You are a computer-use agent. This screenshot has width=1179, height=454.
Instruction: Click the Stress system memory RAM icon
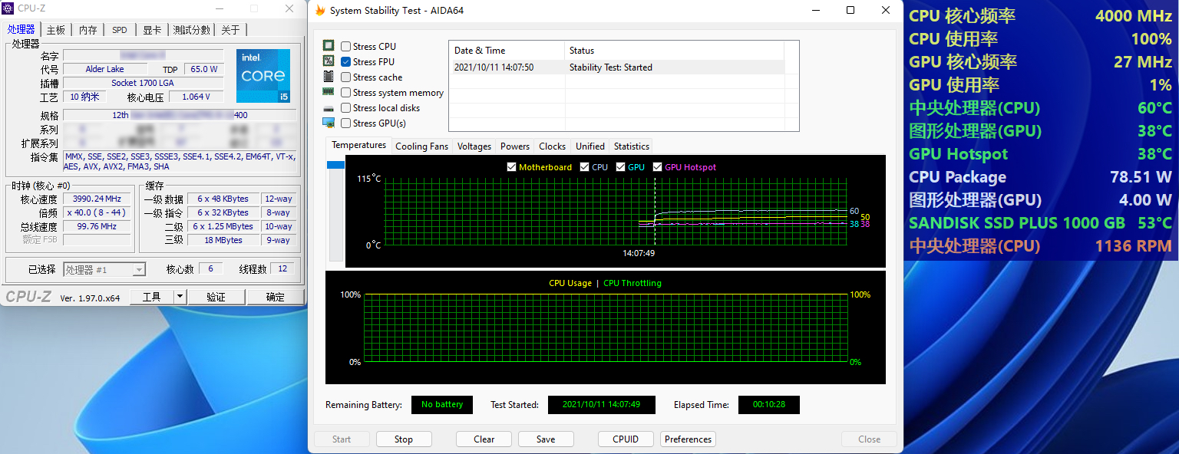tap(329, 92)
